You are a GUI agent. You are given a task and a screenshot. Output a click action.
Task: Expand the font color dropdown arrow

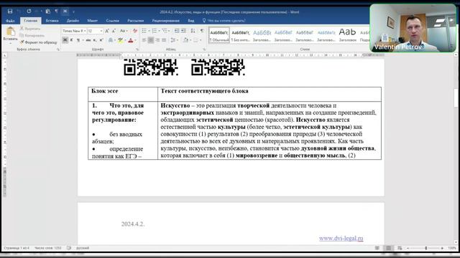[136, 40]
